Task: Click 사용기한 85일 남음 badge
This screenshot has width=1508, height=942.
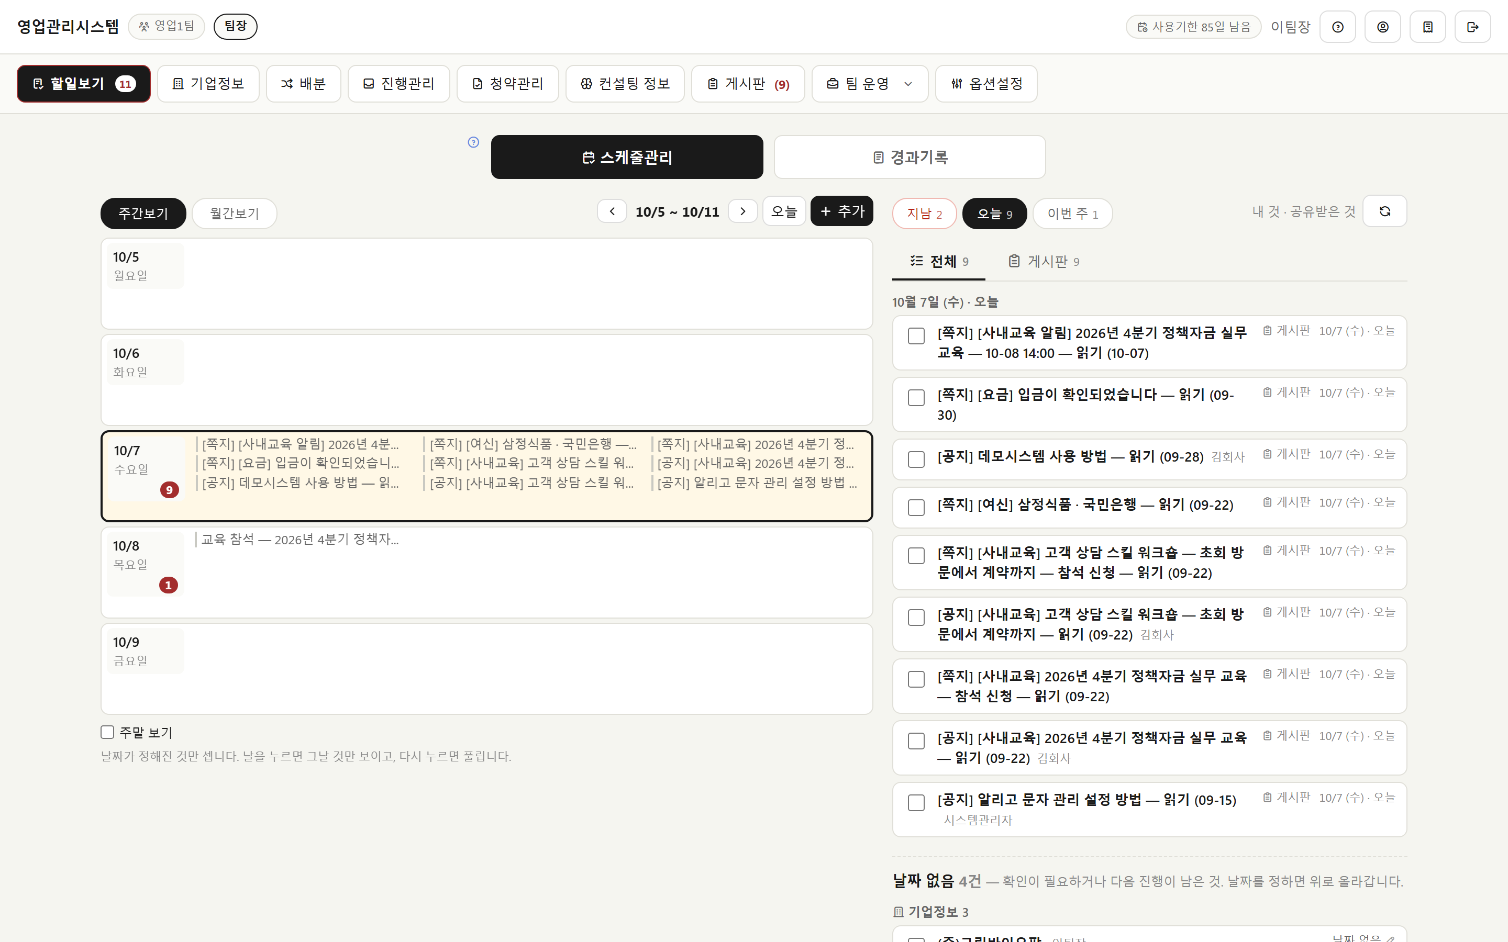Action: click(1193, 27)
